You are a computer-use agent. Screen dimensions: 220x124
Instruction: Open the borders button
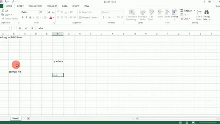click(x=37, y=18)
